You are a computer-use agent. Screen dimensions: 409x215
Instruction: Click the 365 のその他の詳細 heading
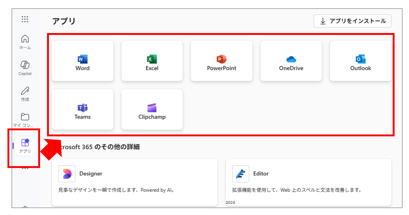[110, 147]
